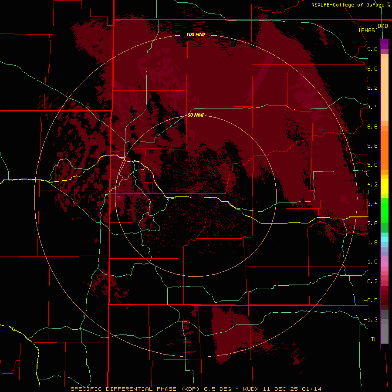Click the 7.4 scale value
Screen dimensions: 392x392
pyautogui.click(x=372, y=107)
